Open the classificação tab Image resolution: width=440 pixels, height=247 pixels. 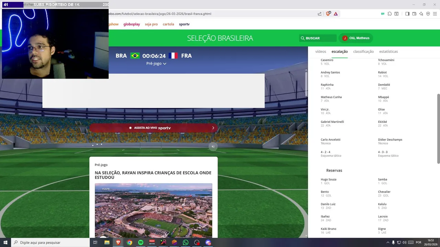[363, 51]
